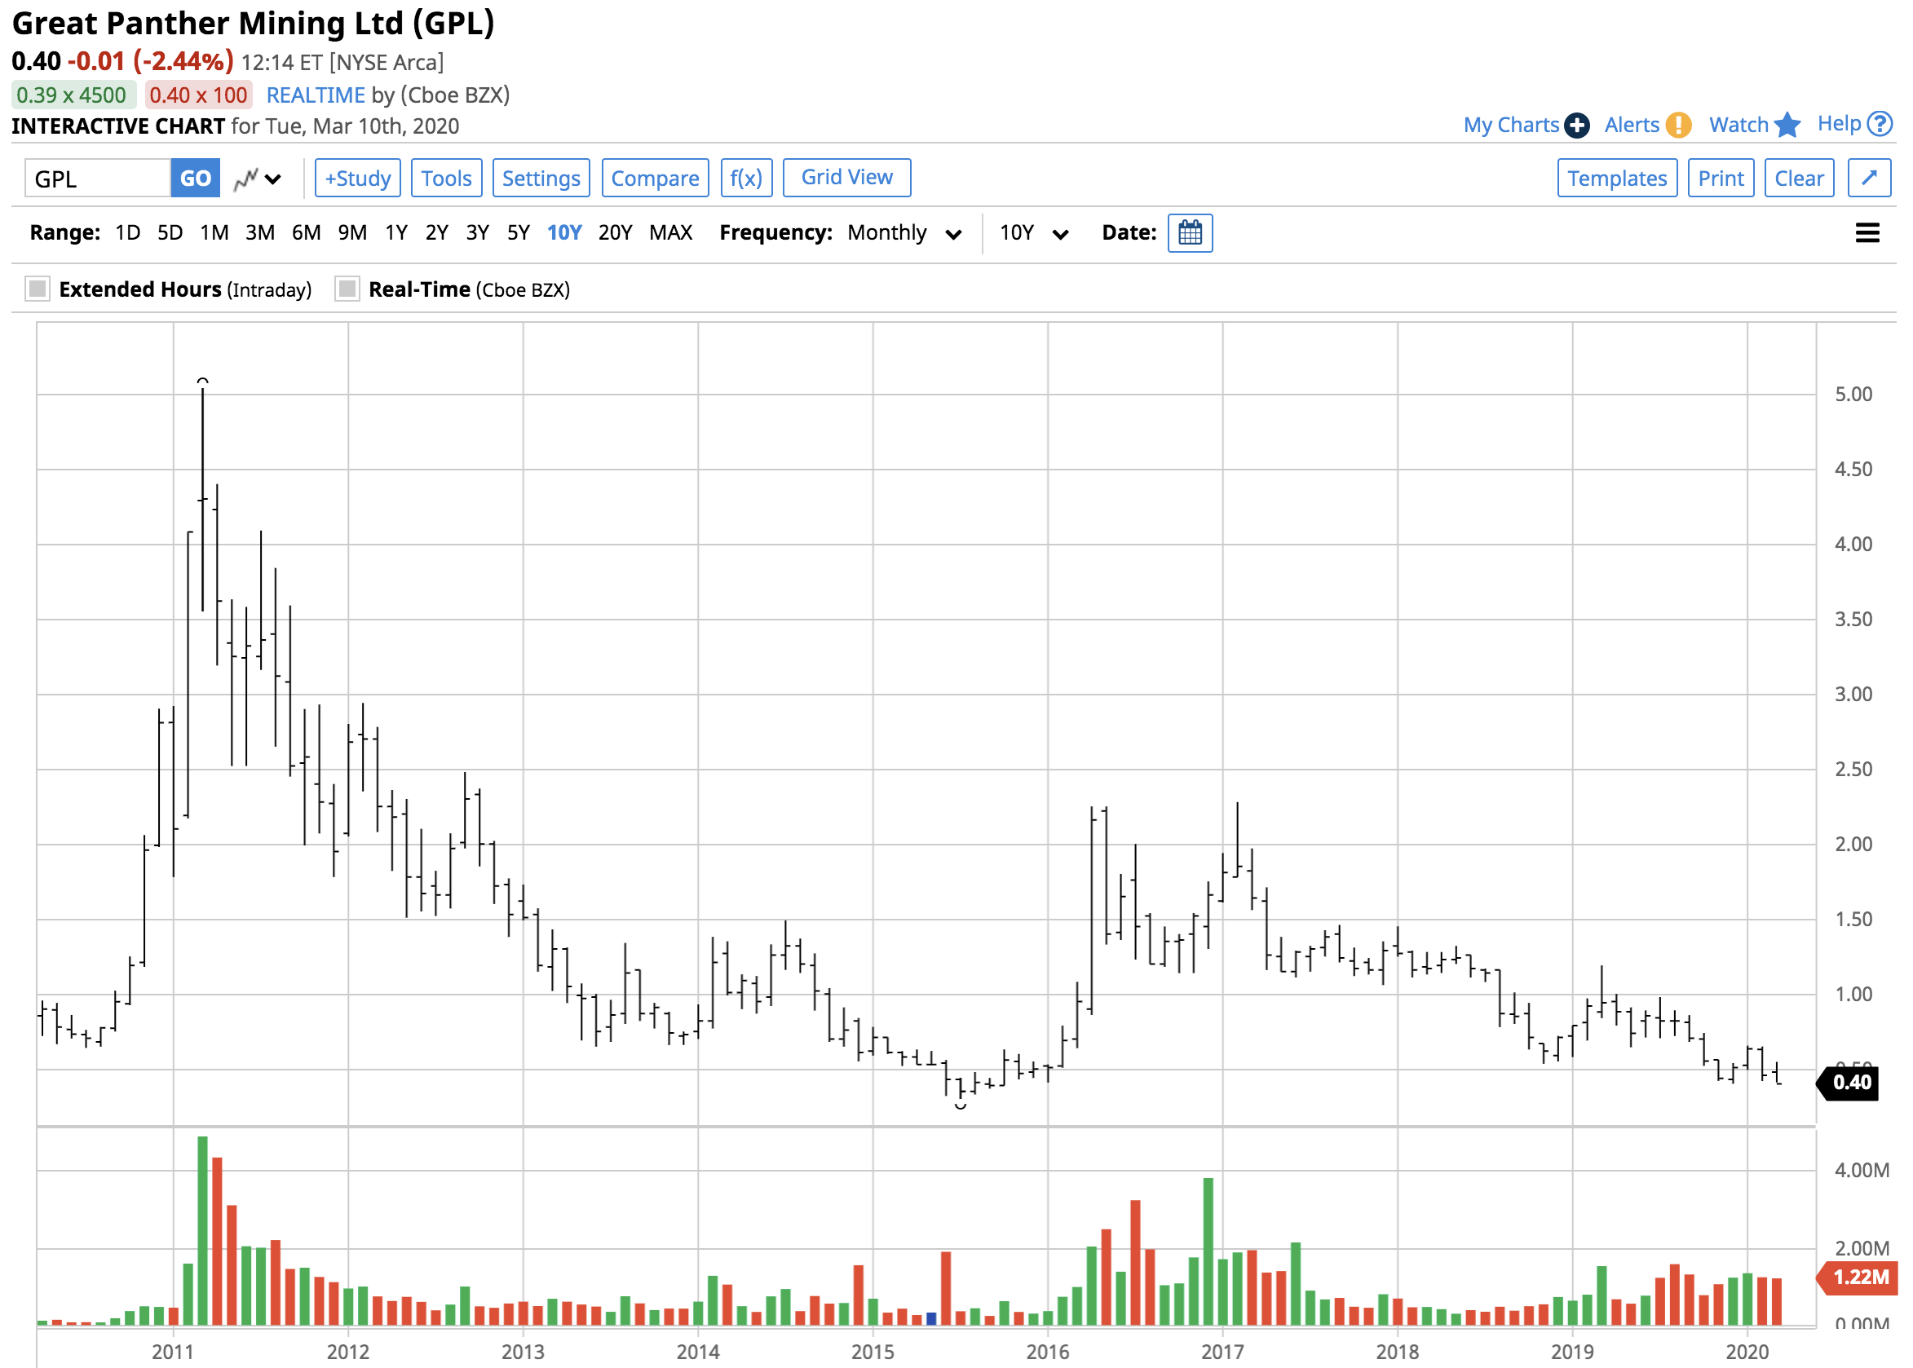The image size is (1913, 1368).
Task: Click the GO button
Action: (x=196, y=178)
